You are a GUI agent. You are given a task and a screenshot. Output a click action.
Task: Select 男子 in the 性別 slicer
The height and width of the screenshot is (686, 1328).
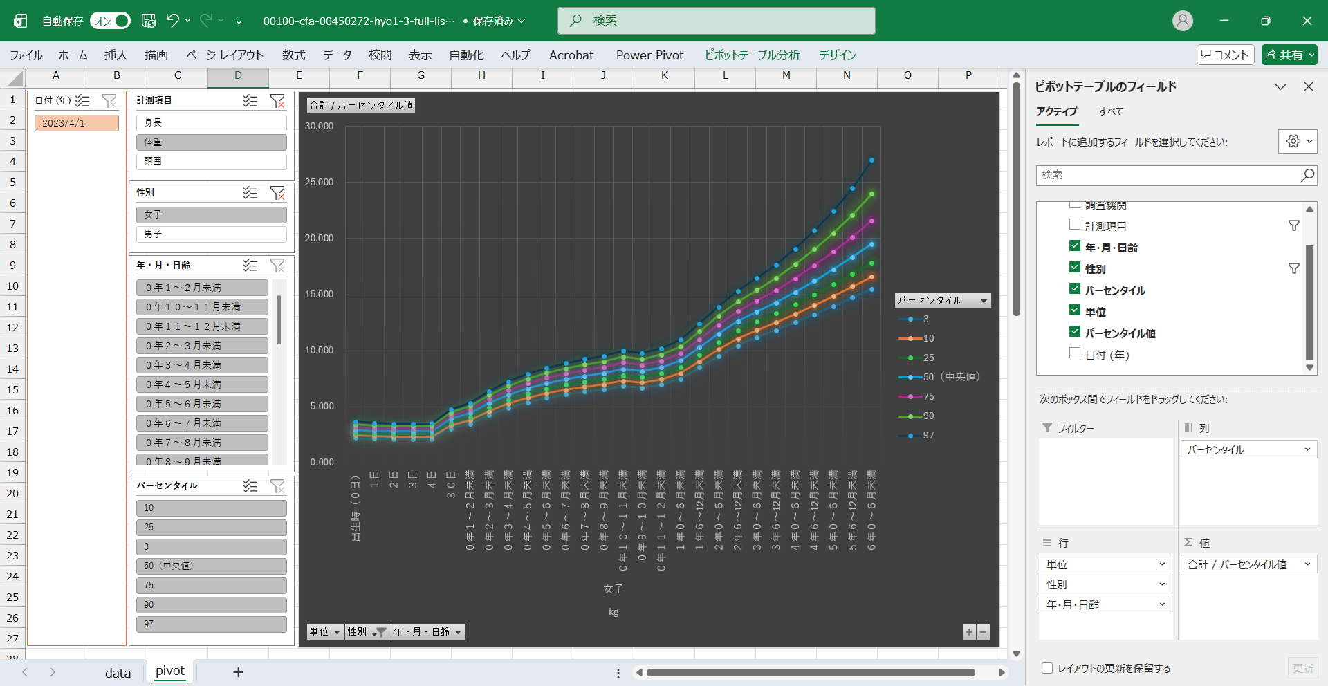click(212, 234)
